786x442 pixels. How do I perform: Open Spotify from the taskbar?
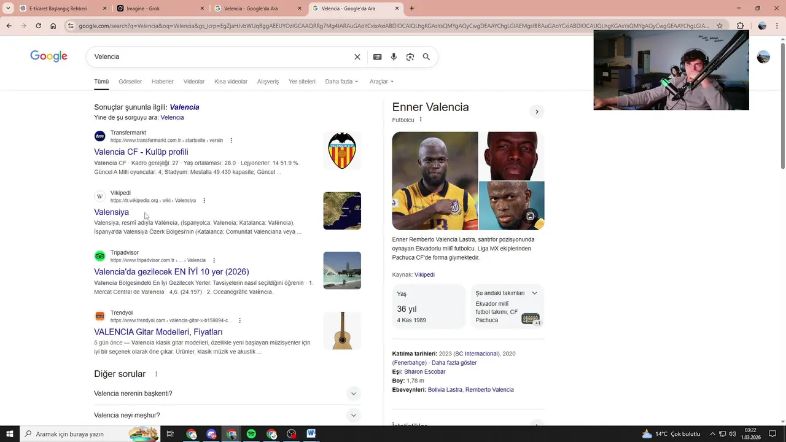[x=251, y=434]
